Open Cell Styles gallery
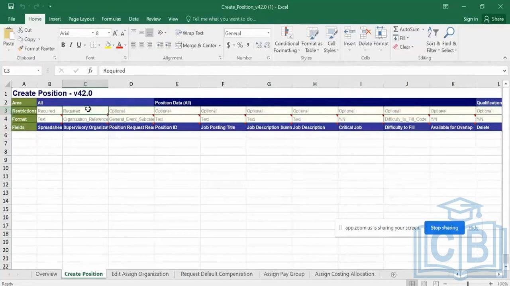 pos(331,40)
